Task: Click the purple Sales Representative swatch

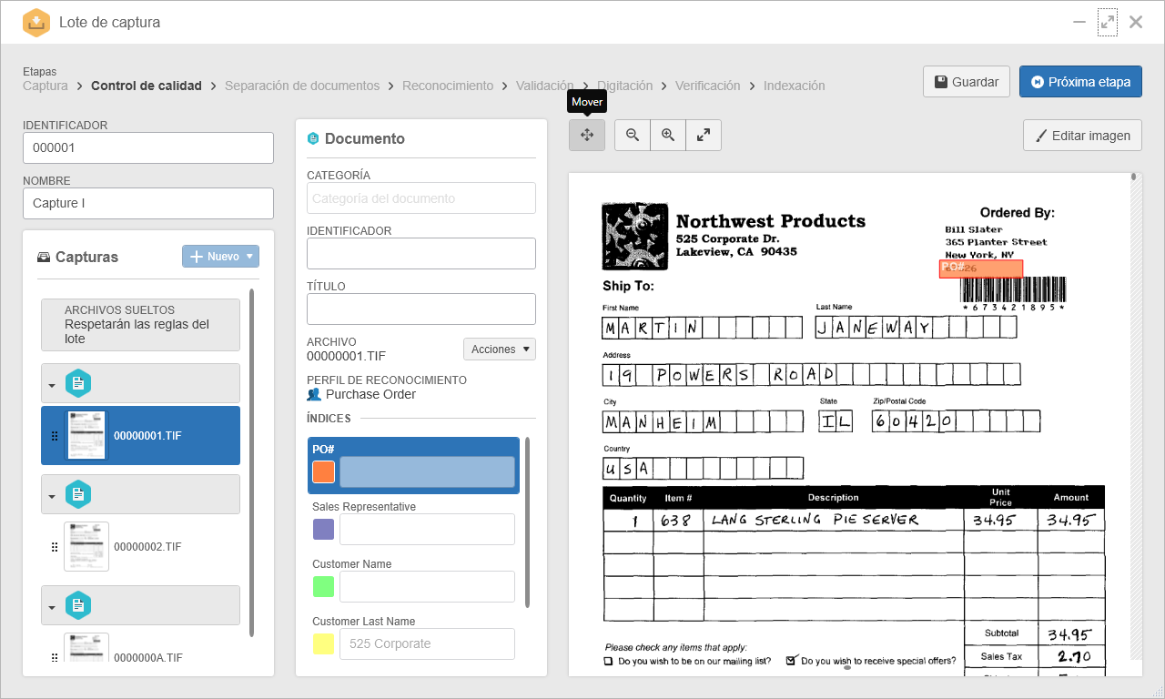Action: (x=323, y=529)
